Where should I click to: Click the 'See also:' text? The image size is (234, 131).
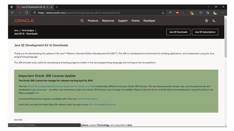(18, 120)
